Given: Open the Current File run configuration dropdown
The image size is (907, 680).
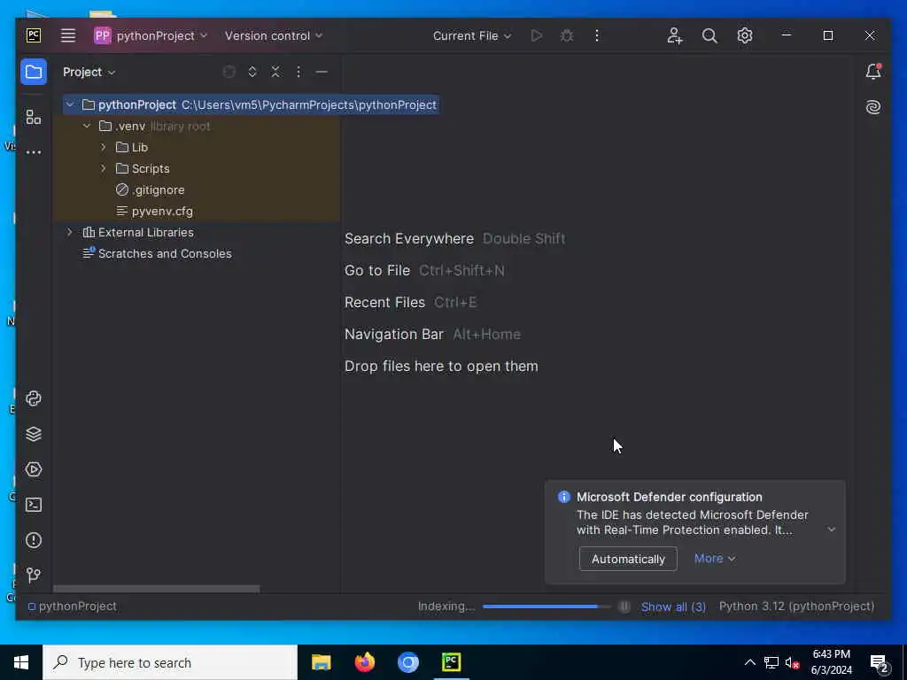Looking at the screenshot, I should coord(472,35).
